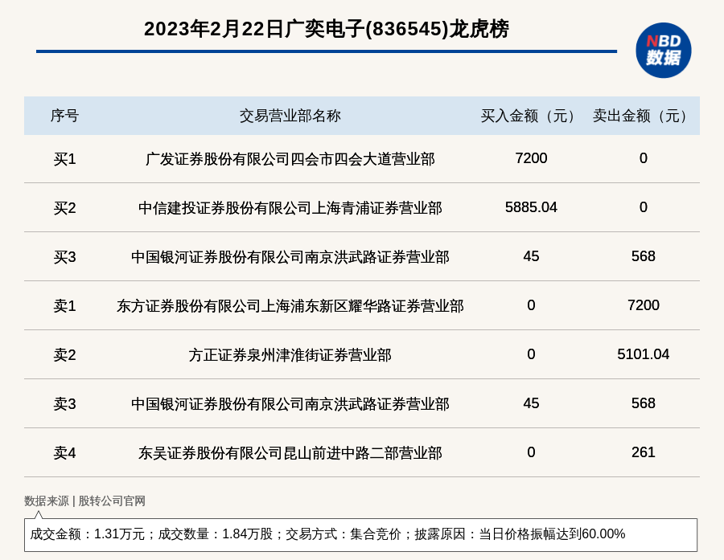The width and height of the screenshot is (724, 560).
Task: Click 中国银河证券 name in 卖3 row
Action: 290,403
